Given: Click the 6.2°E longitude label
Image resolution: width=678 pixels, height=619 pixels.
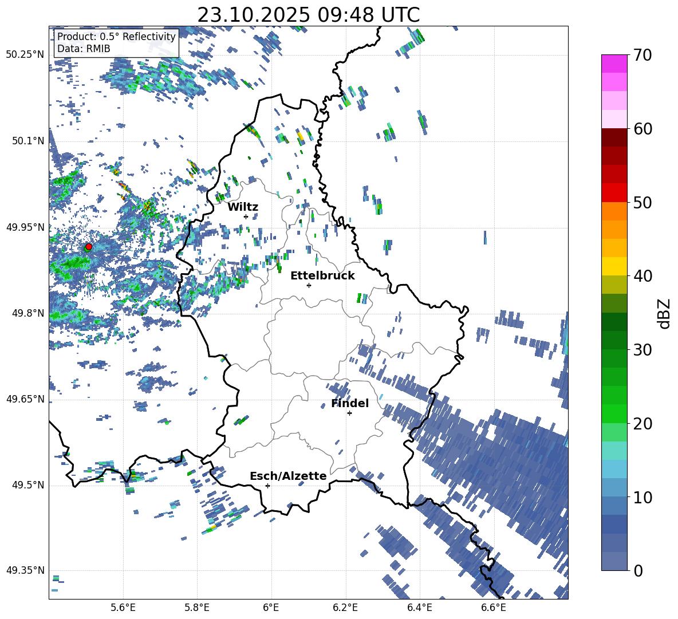Looking at the screenshot, I should click(x=345, y=608).
